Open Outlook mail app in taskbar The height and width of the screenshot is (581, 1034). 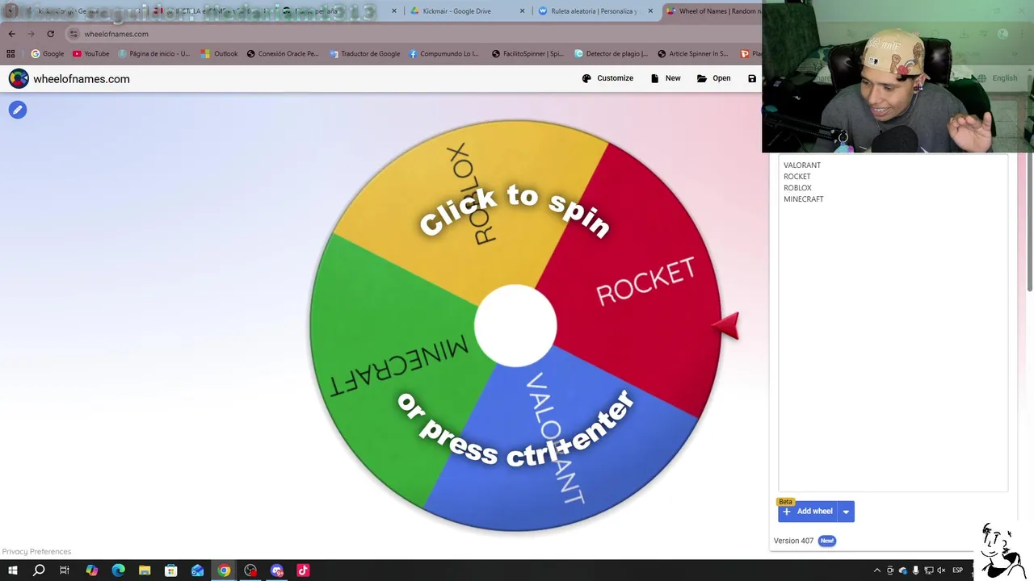point(197,571)
